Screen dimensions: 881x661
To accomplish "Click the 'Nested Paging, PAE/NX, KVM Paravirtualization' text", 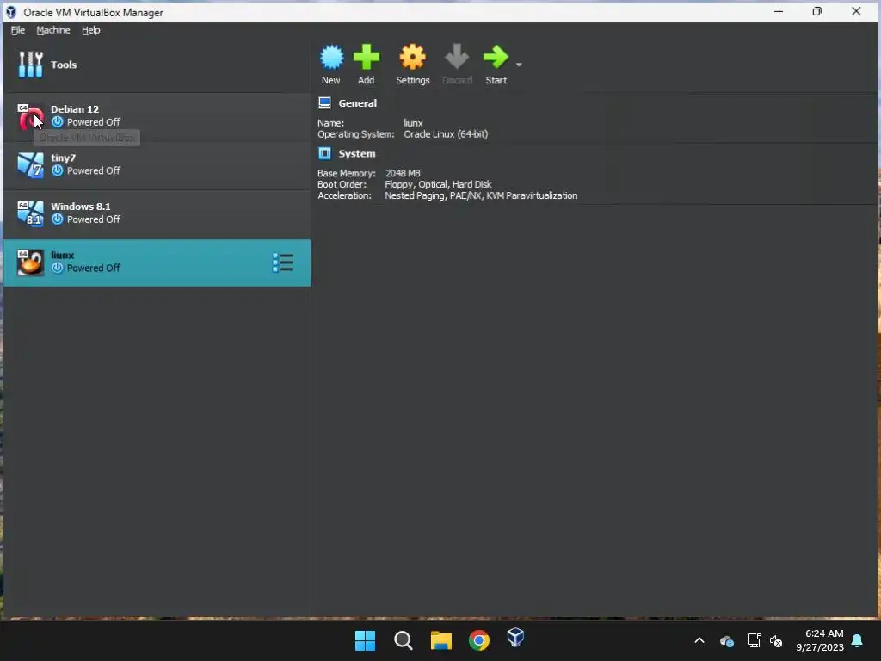I will pyautogui.click(x=481, y=195).
